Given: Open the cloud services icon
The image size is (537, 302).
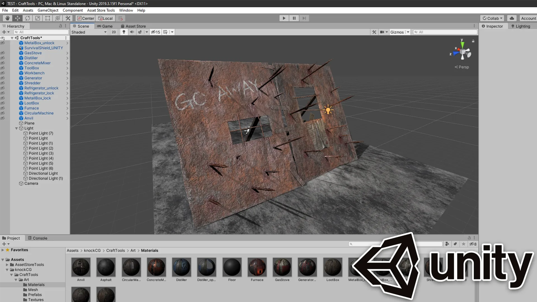Looking at the screenshot, I should tap(512, 18).
